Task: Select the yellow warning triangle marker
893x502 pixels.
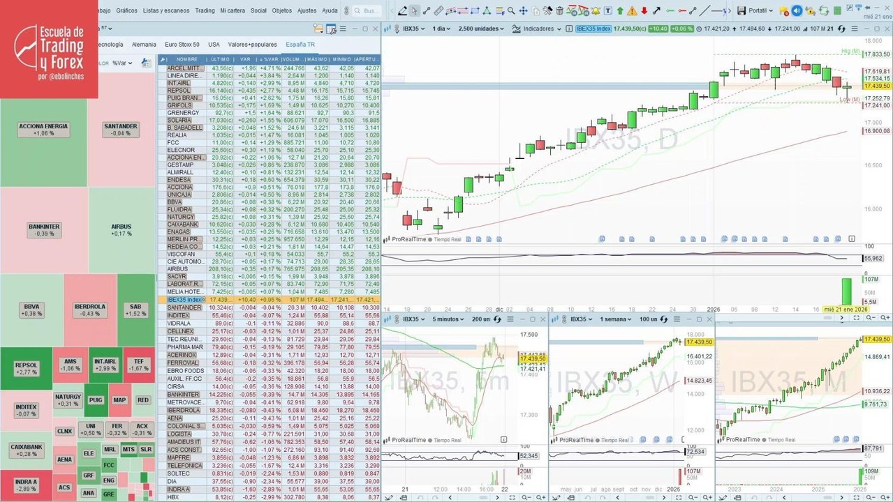Action: [632, 10]
